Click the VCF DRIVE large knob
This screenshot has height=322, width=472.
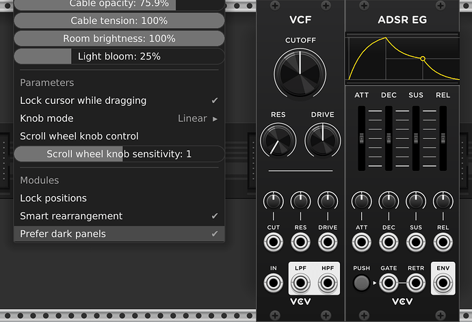(x=322, y=140)
